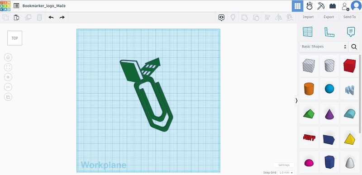Click the Copy icon
The height and width of the screenshot is (175, 362).
coord(5,17)
